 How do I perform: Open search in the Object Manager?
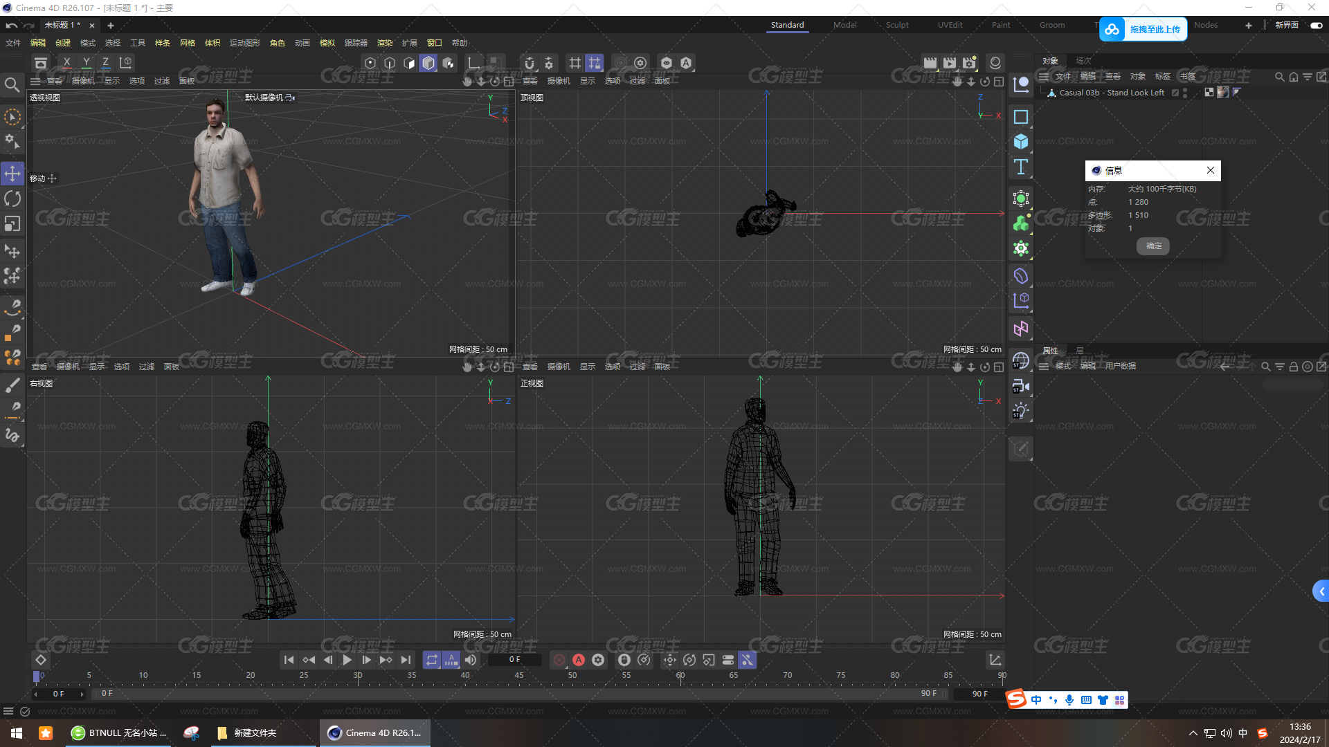point(1279,77)
